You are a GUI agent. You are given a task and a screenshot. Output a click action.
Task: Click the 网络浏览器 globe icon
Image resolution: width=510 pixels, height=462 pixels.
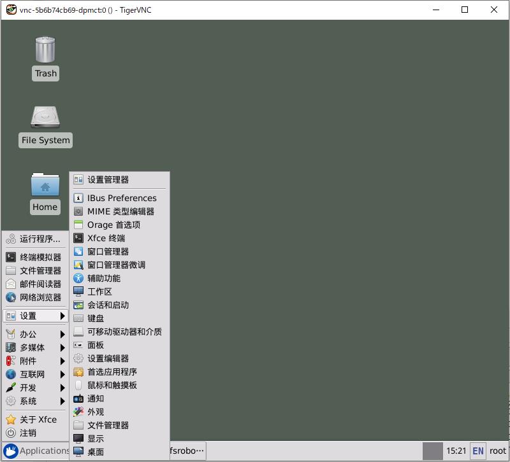(11, 297)
